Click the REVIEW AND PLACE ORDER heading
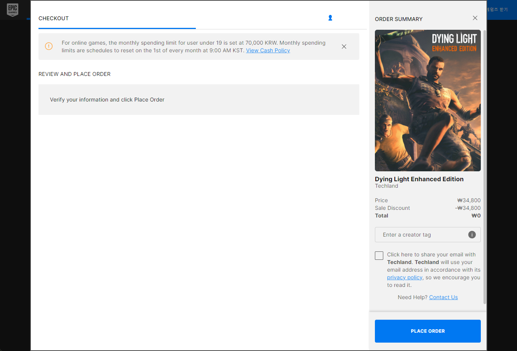The image size is (517, 351). (x=74, y=74)
